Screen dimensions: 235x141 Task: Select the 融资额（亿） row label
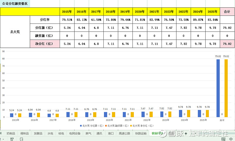[45, 36]
